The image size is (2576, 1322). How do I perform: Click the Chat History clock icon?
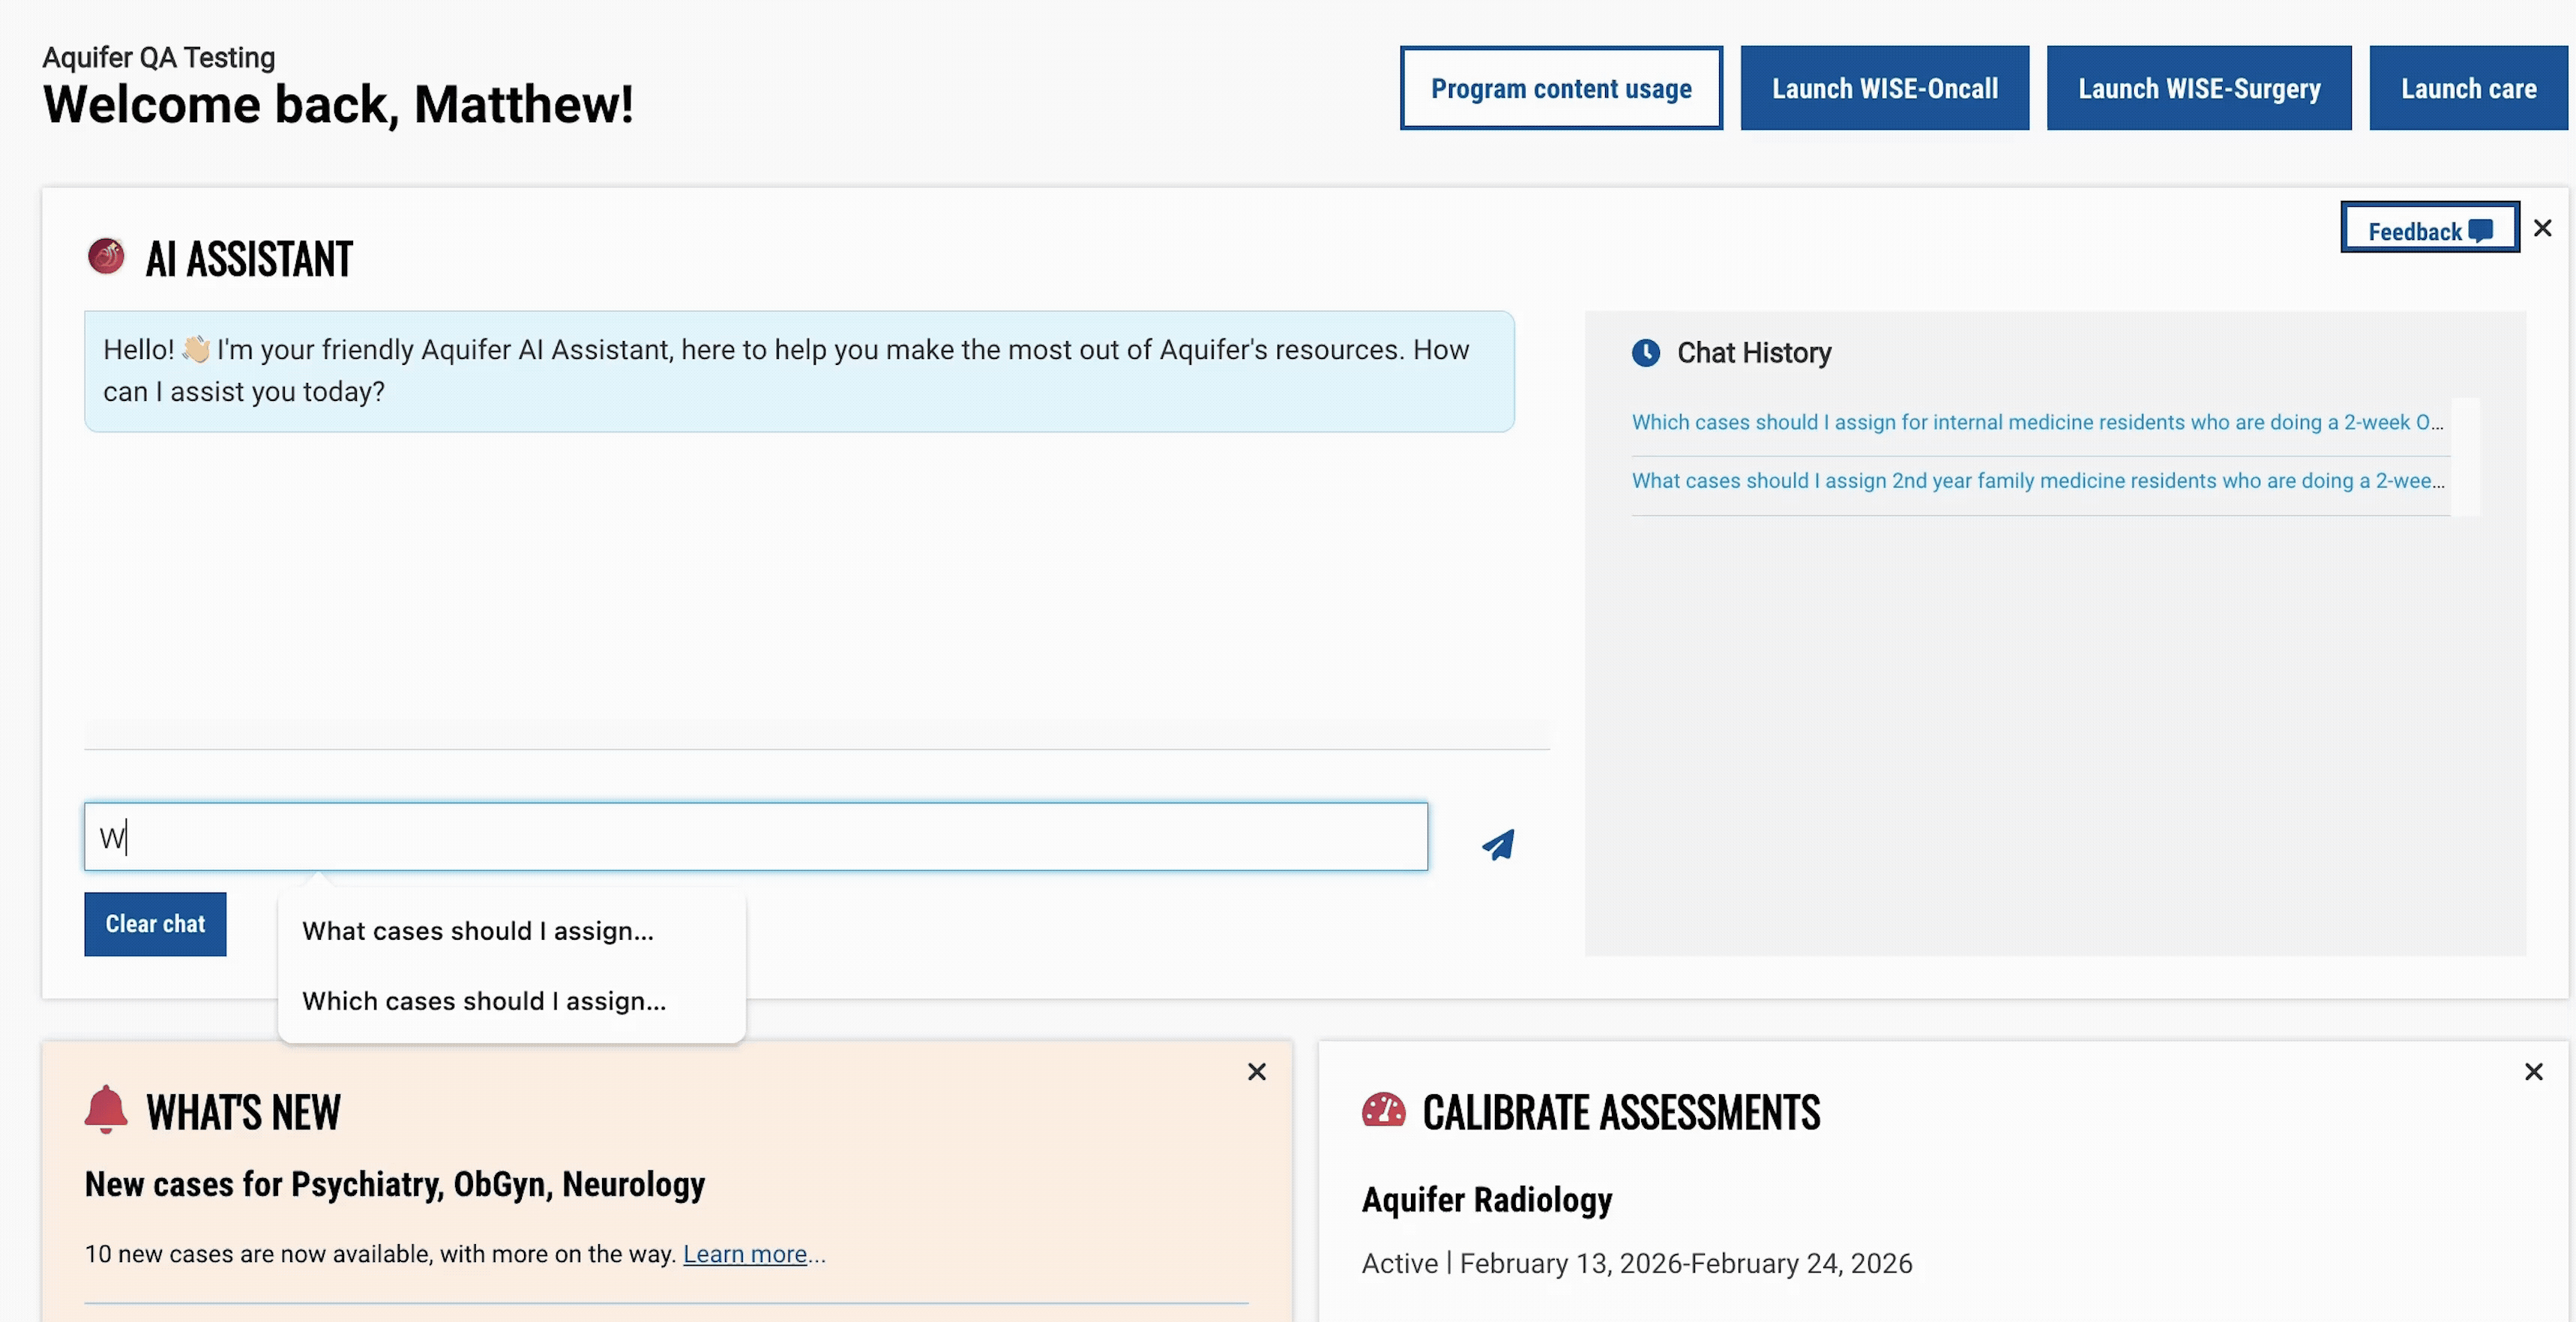(x=1645, y=353)
